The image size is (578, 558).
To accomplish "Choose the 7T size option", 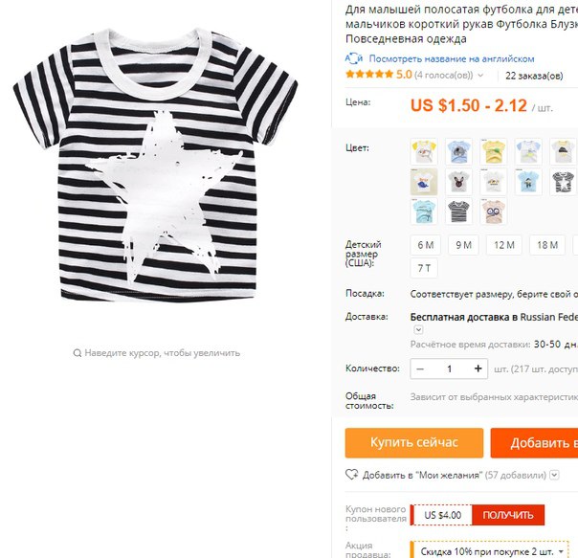I will click(x=424, y=268).
